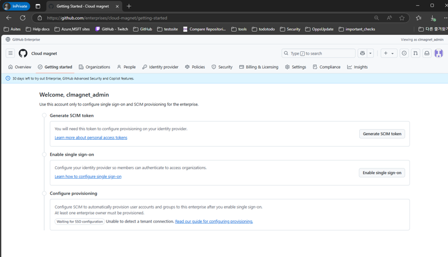This screenshot has width=448, height=257.
Task: Reload the page with refresh icon
Action: tap(23, 18)
